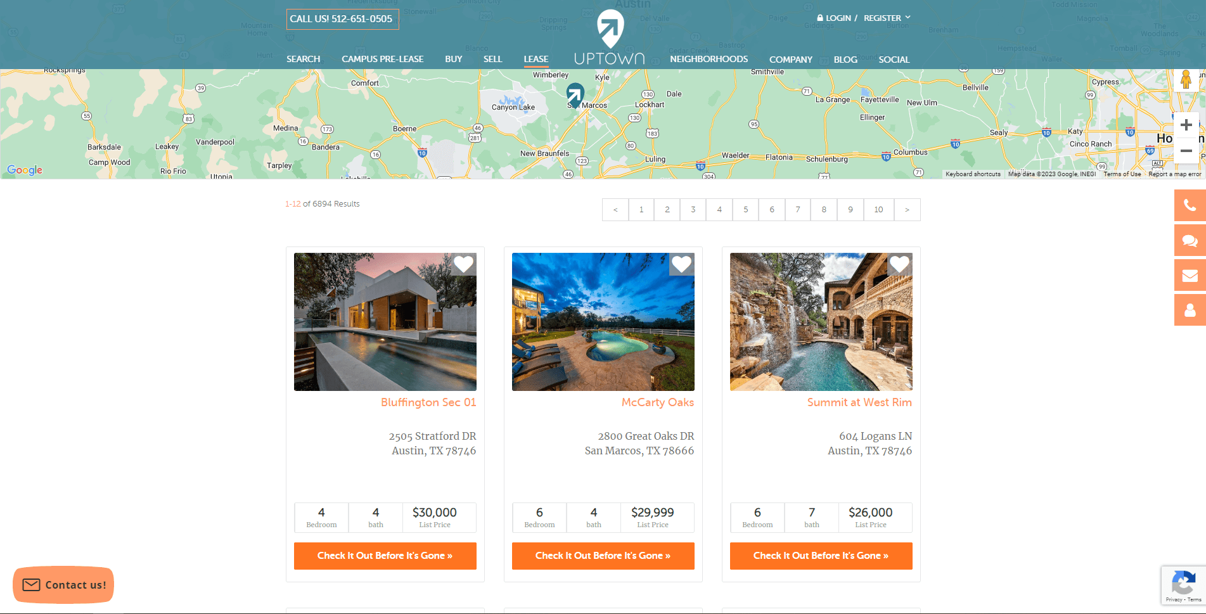This screenshot has width=1206, height=614.
Task: Open the Neighborhoods menu item
Action: [709, 59]
